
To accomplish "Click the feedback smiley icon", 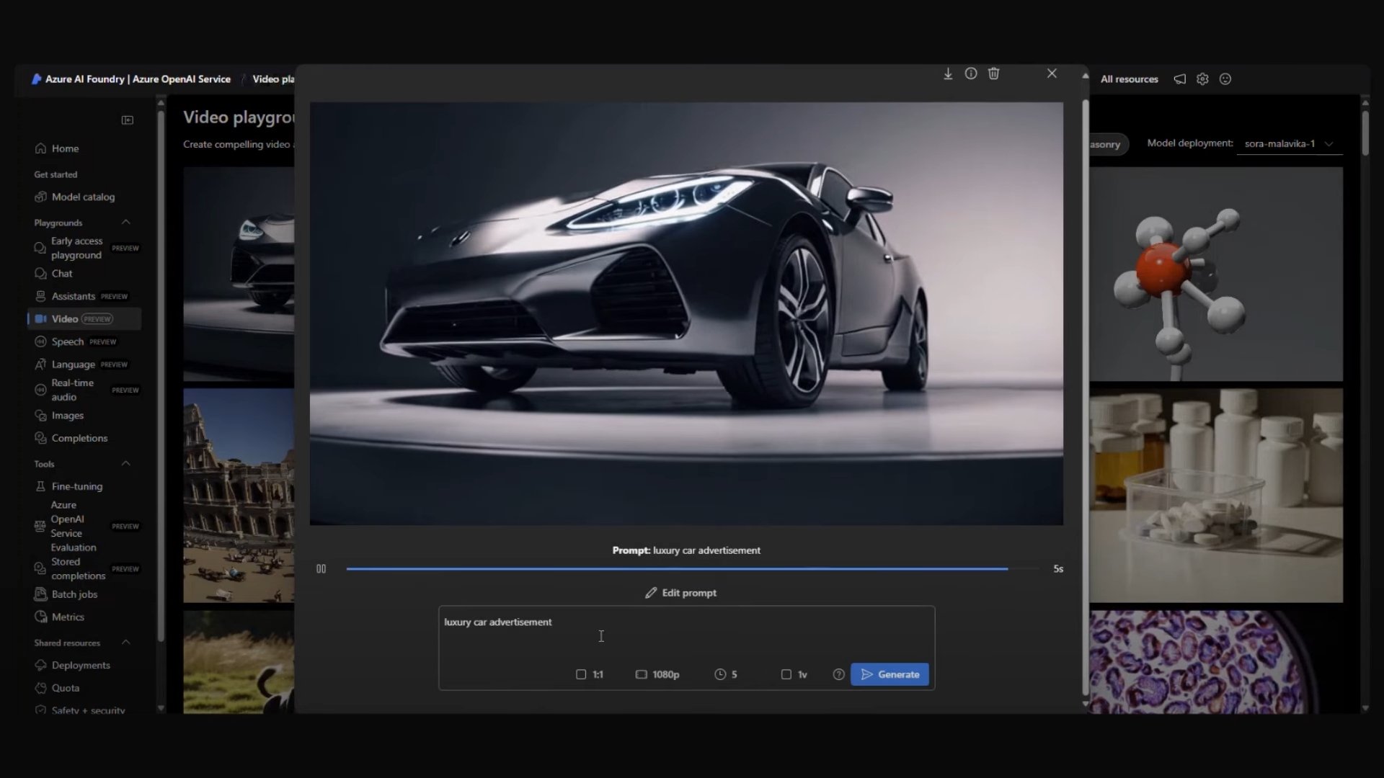I will (x=1225, y=79).
